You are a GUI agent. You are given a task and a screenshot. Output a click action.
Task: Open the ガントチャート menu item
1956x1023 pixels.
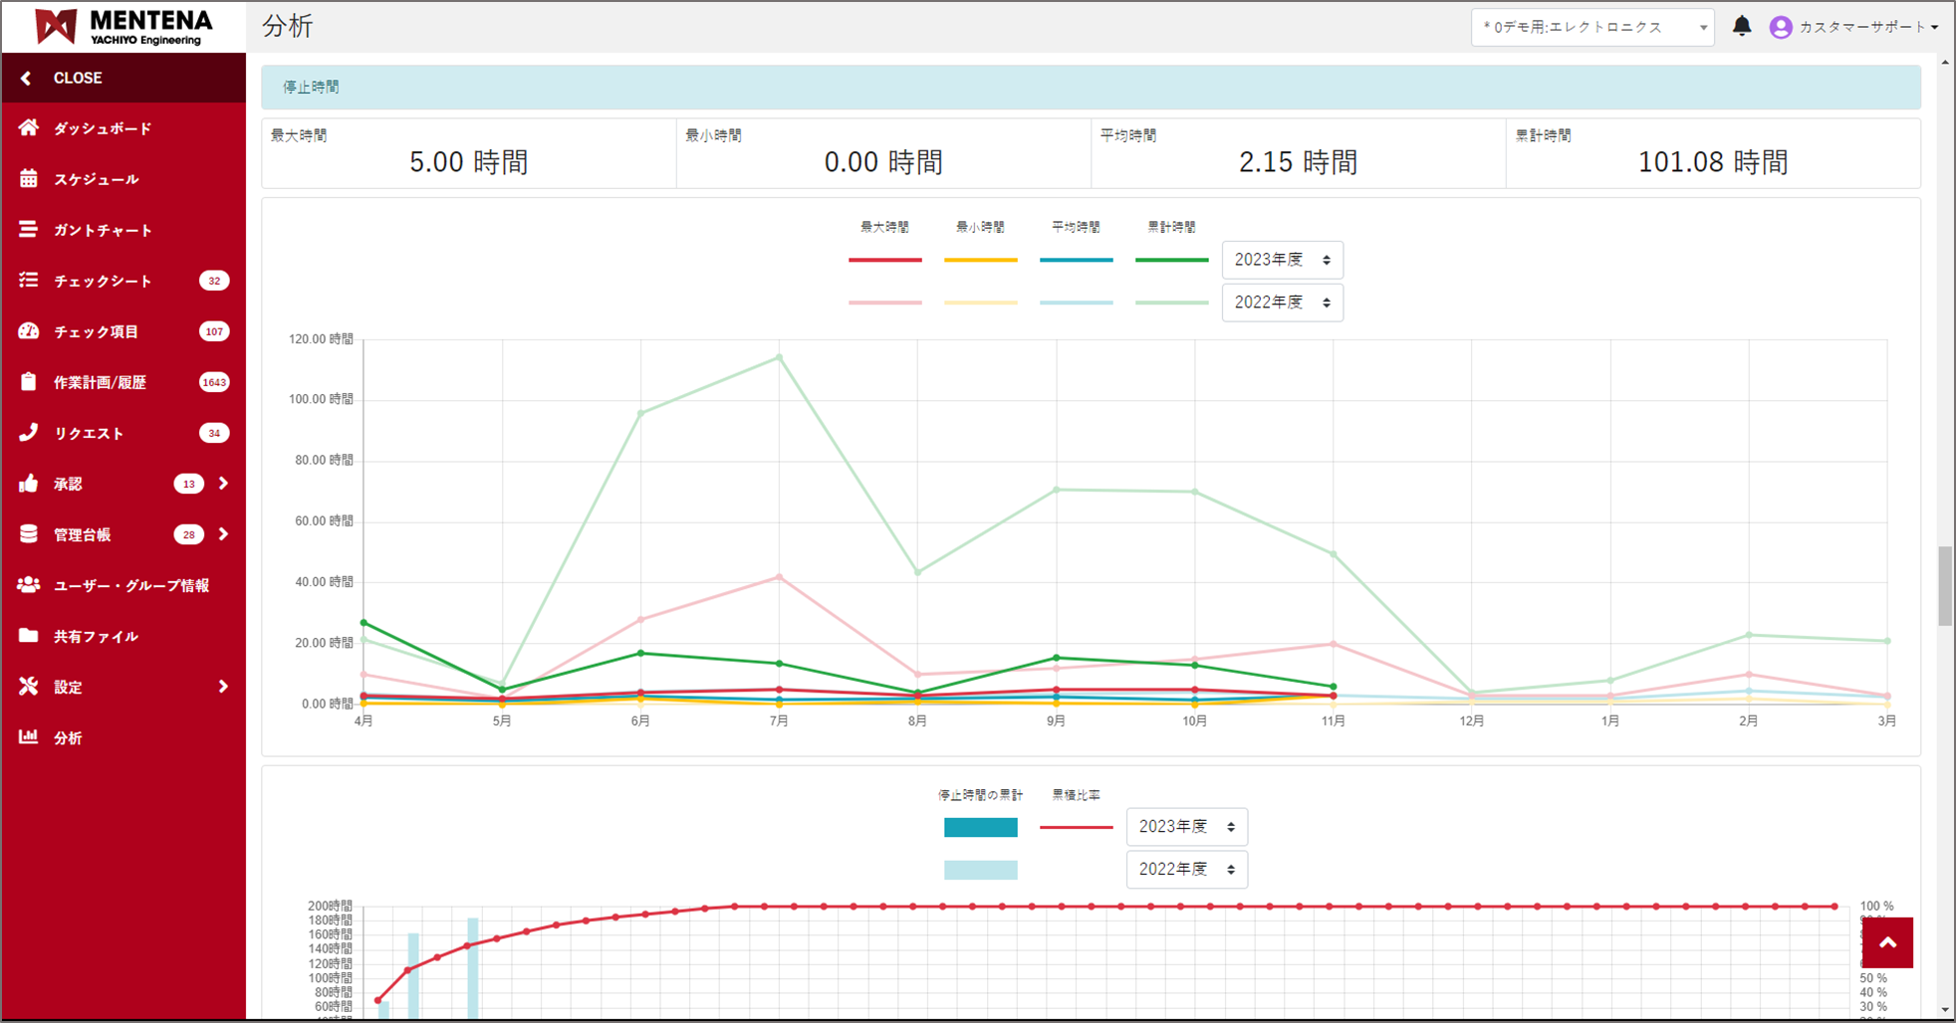[x=103, y=230]
